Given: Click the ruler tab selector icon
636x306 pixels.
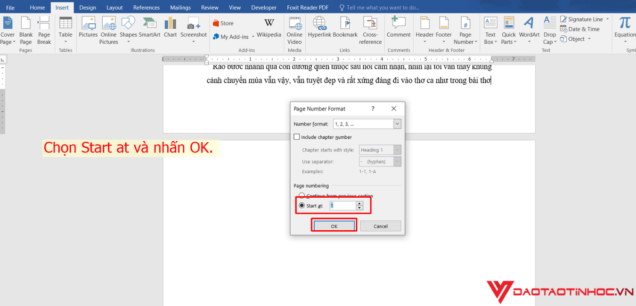Looking at the screenshot, I should [2, 59].
